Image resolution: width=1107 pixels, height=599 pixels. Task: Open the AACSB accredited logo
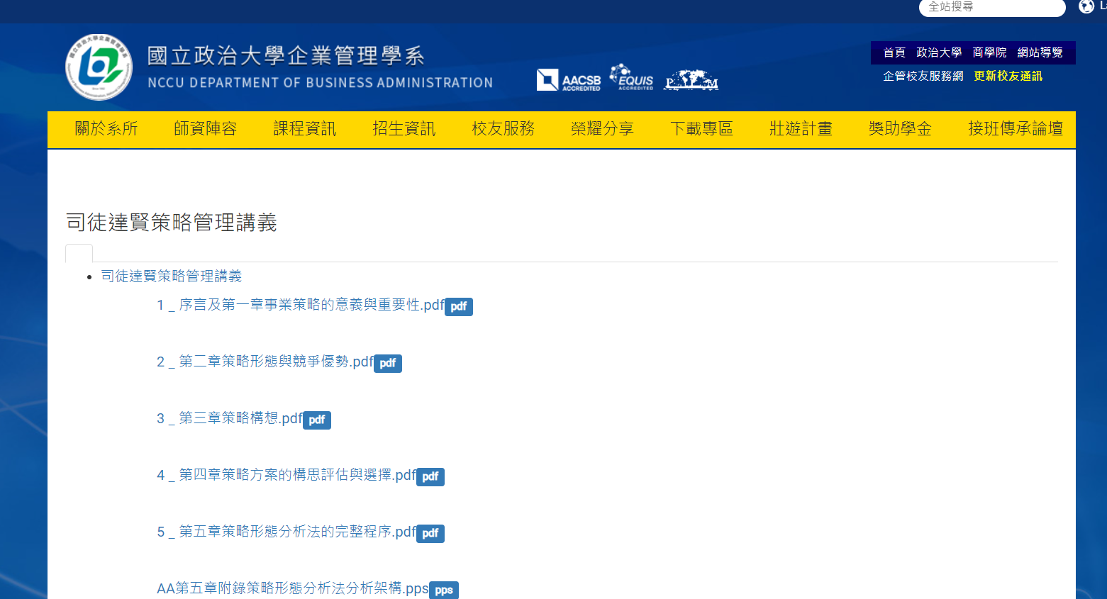[569, 80]
